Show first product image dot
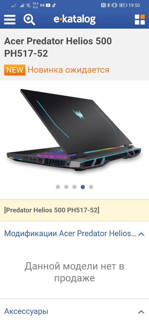 (58, 187)
